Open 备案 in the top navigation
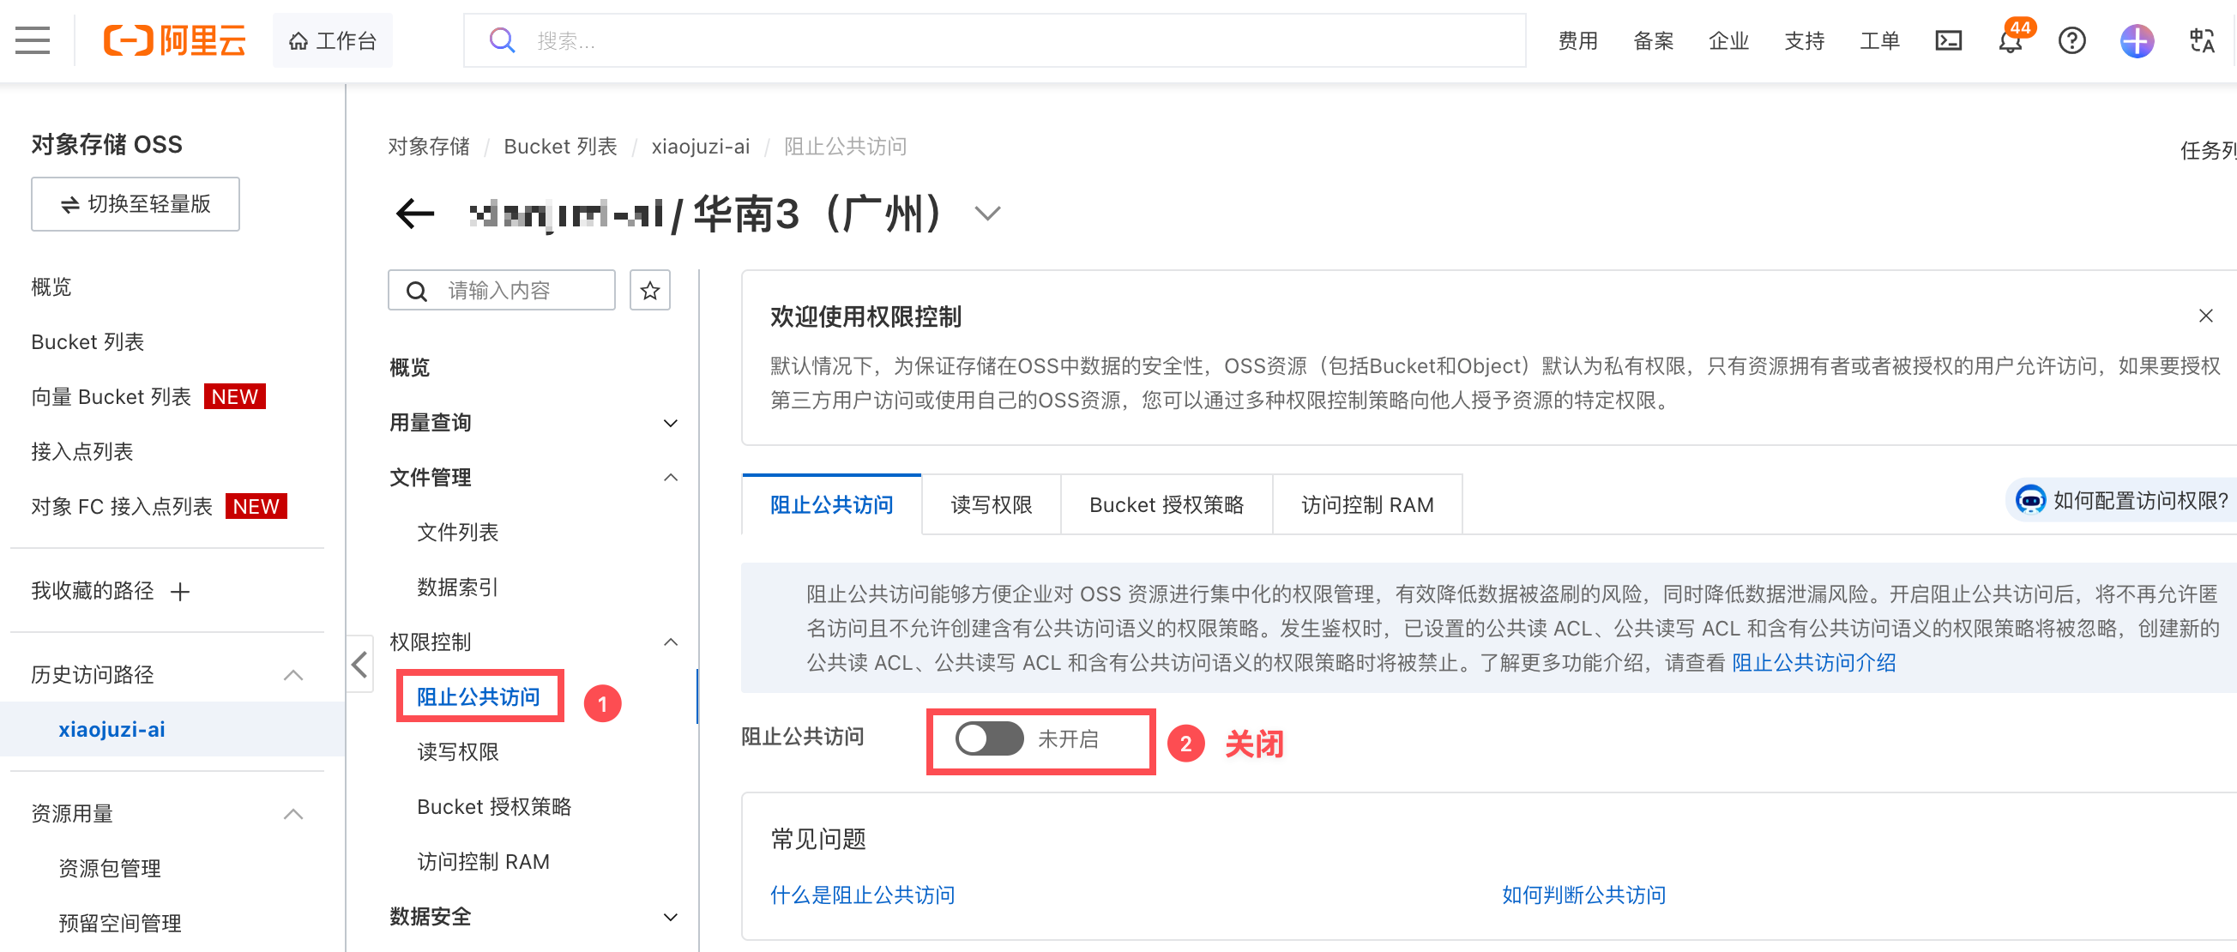2237x952 pixels. (x=1654, y=40)
